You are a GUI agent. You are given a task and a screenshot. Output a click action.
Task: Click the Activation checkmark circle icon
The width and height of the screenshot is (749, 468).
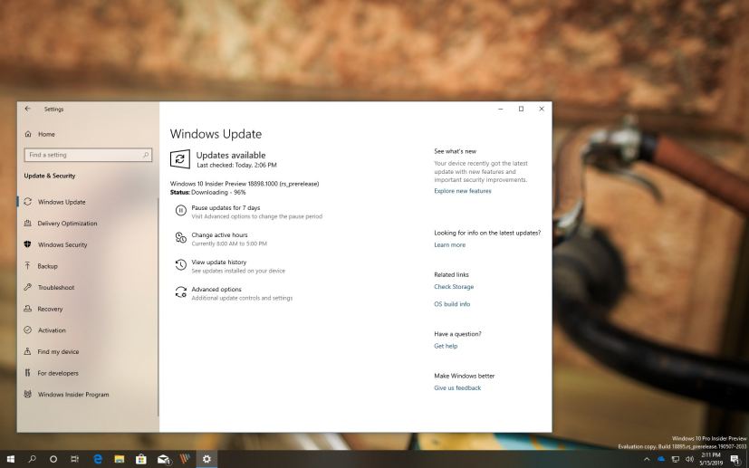(28, 330)
